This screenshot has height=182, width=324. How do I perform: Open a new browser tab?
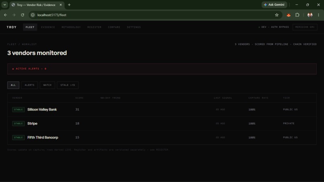pyautogui.click(x=69, y=5)
